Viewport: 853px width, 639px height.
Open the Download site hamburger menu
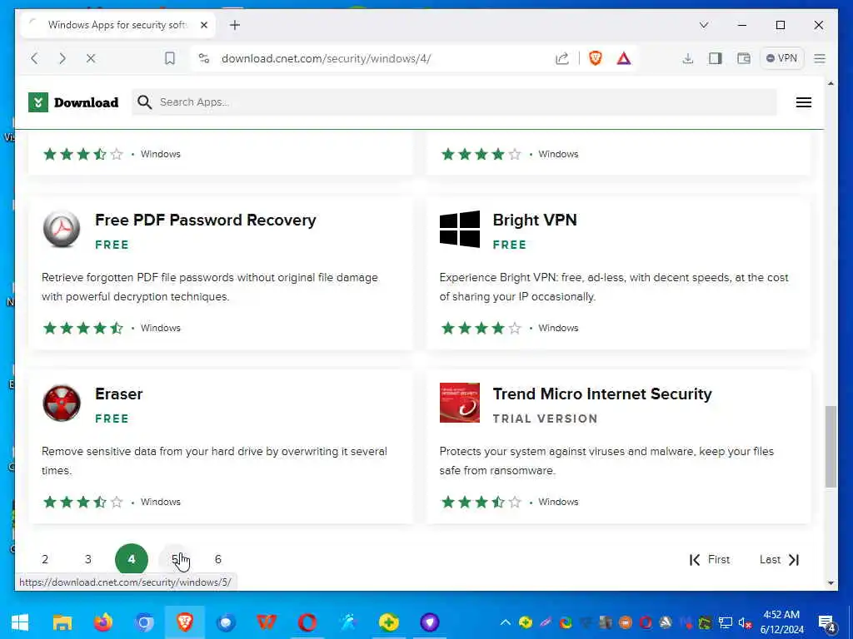tap(804, 102)
